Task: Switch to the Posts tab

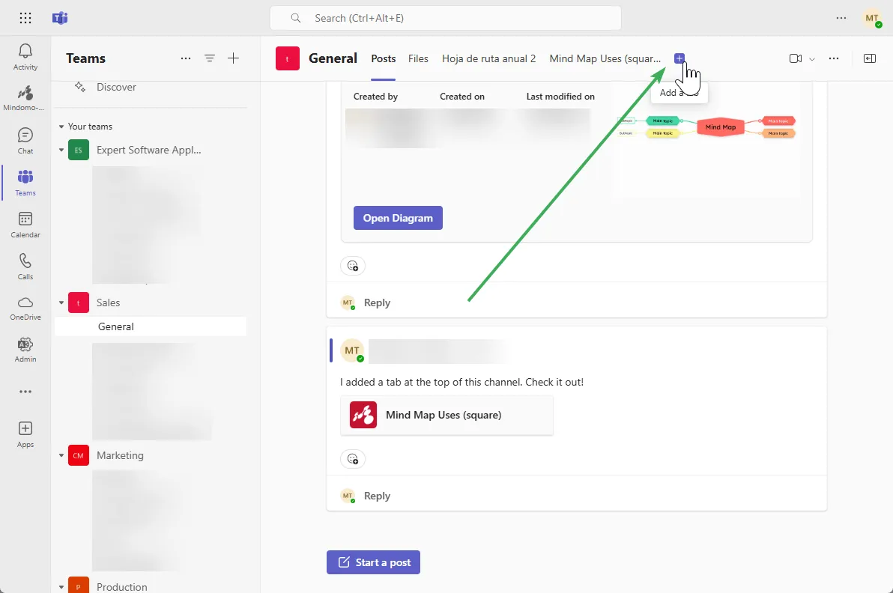Action: tap(384, 58)
